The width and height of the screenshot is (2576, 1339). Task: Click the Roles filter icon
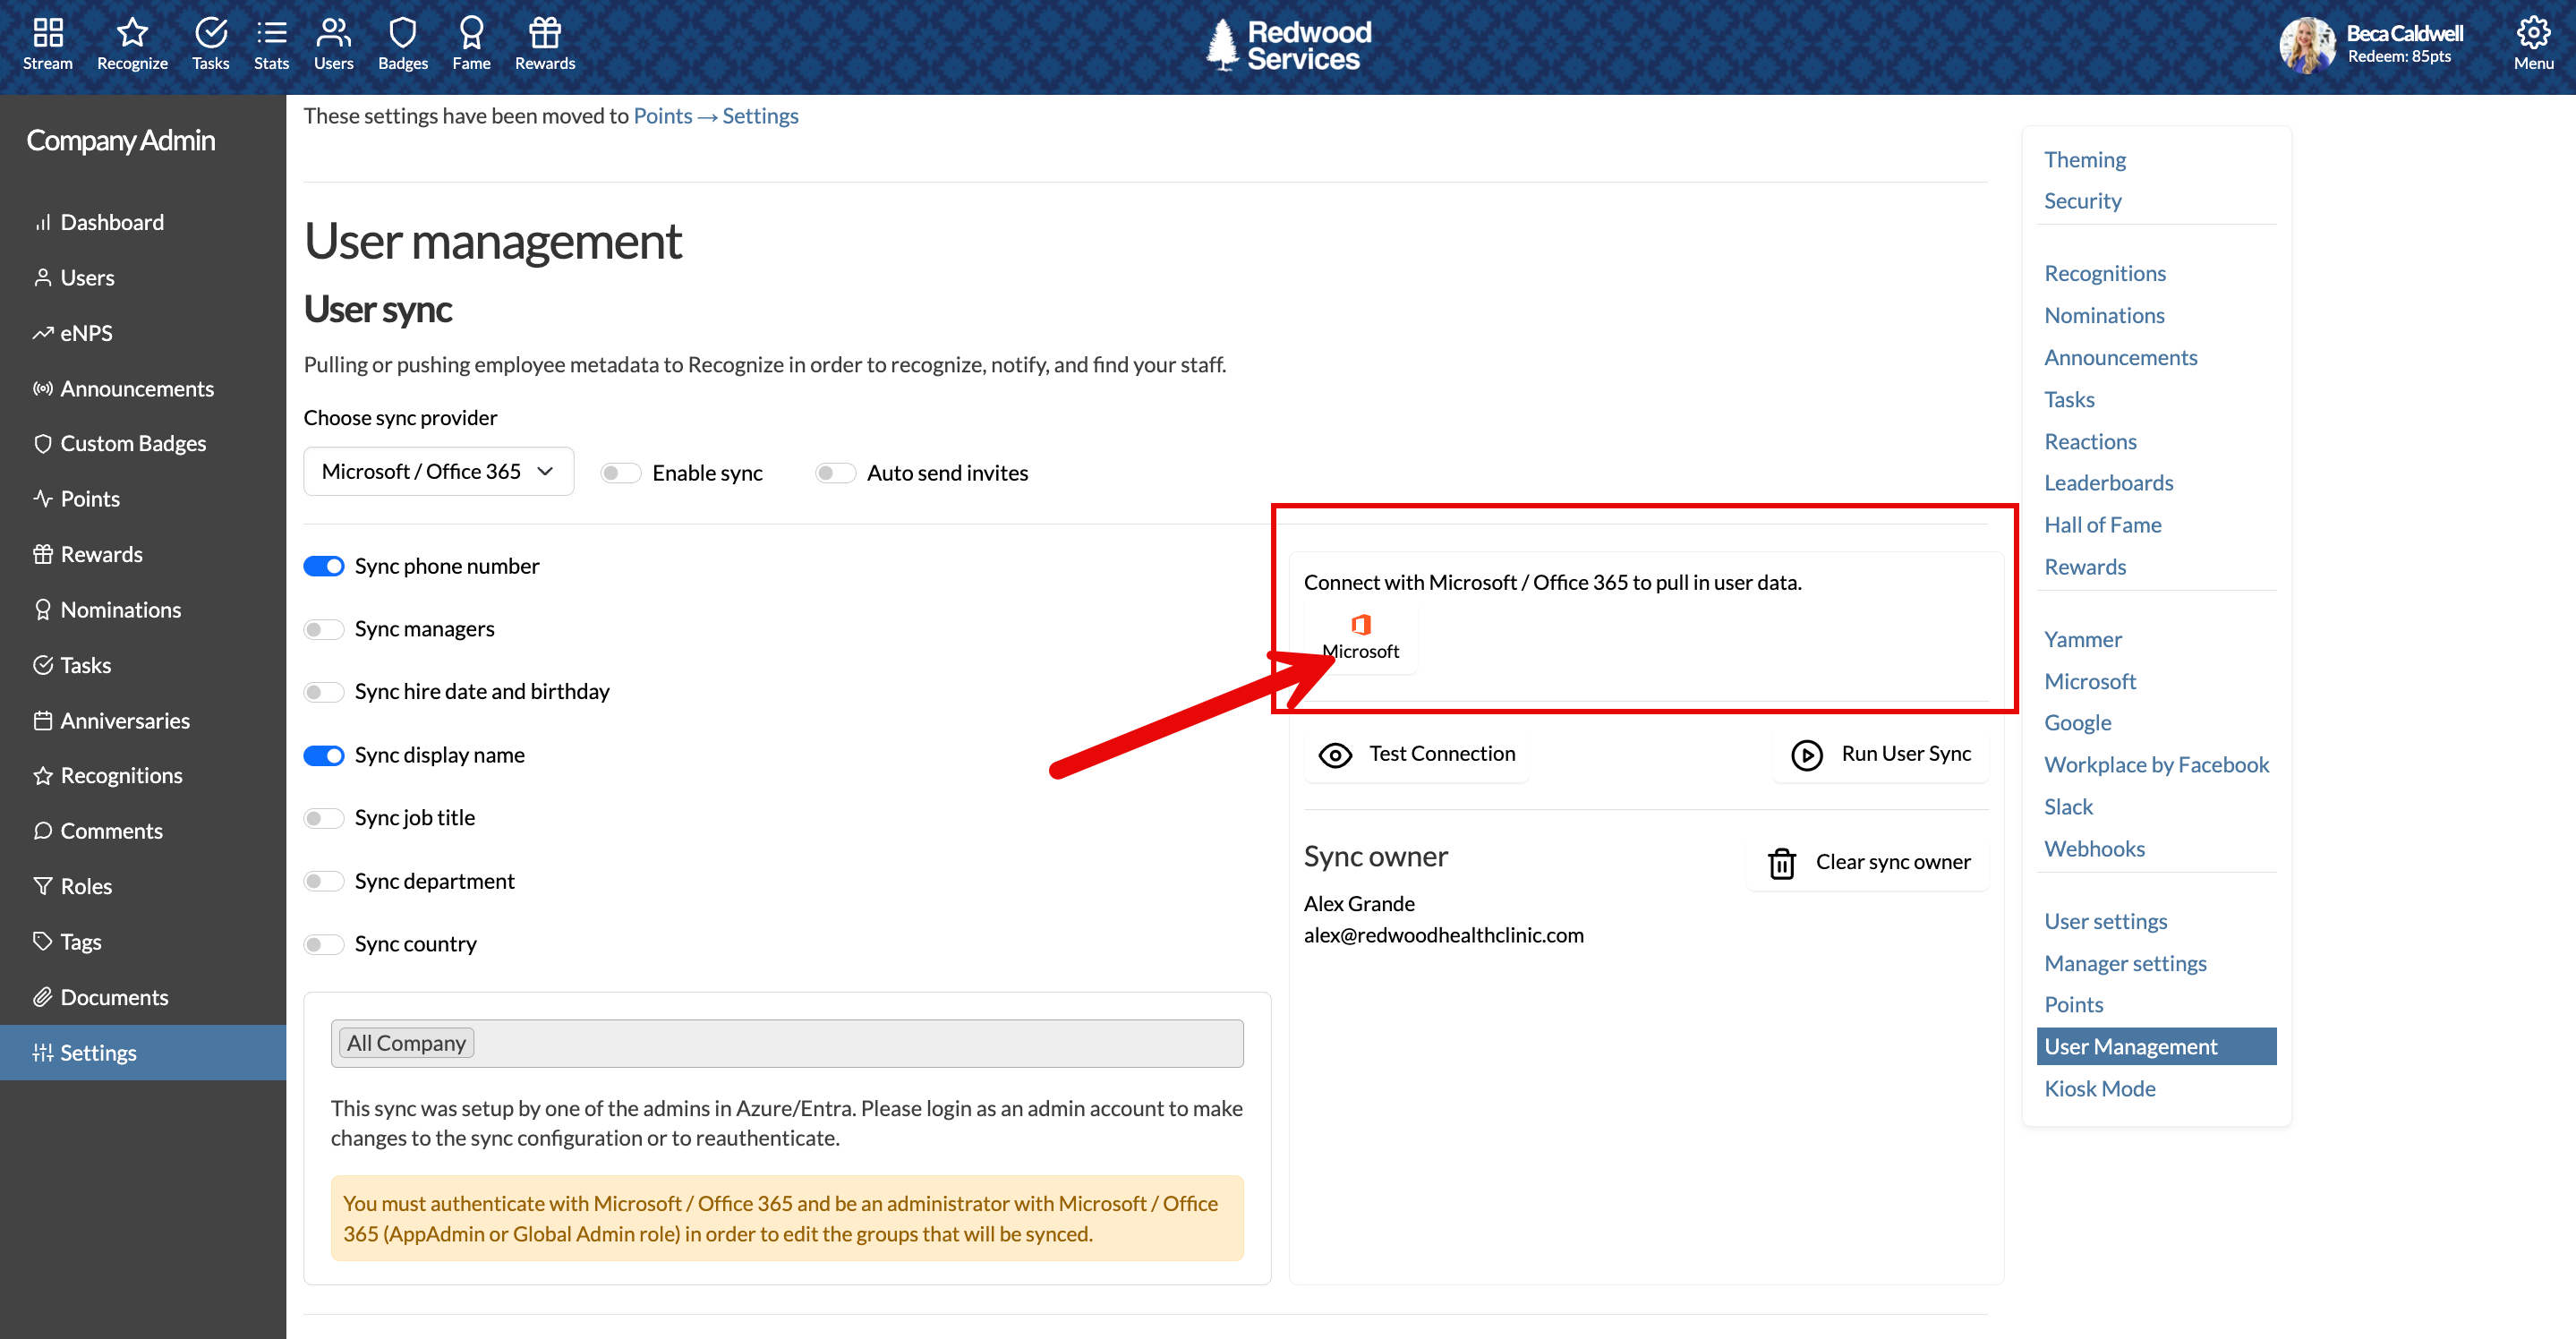[x=43, y=887]
